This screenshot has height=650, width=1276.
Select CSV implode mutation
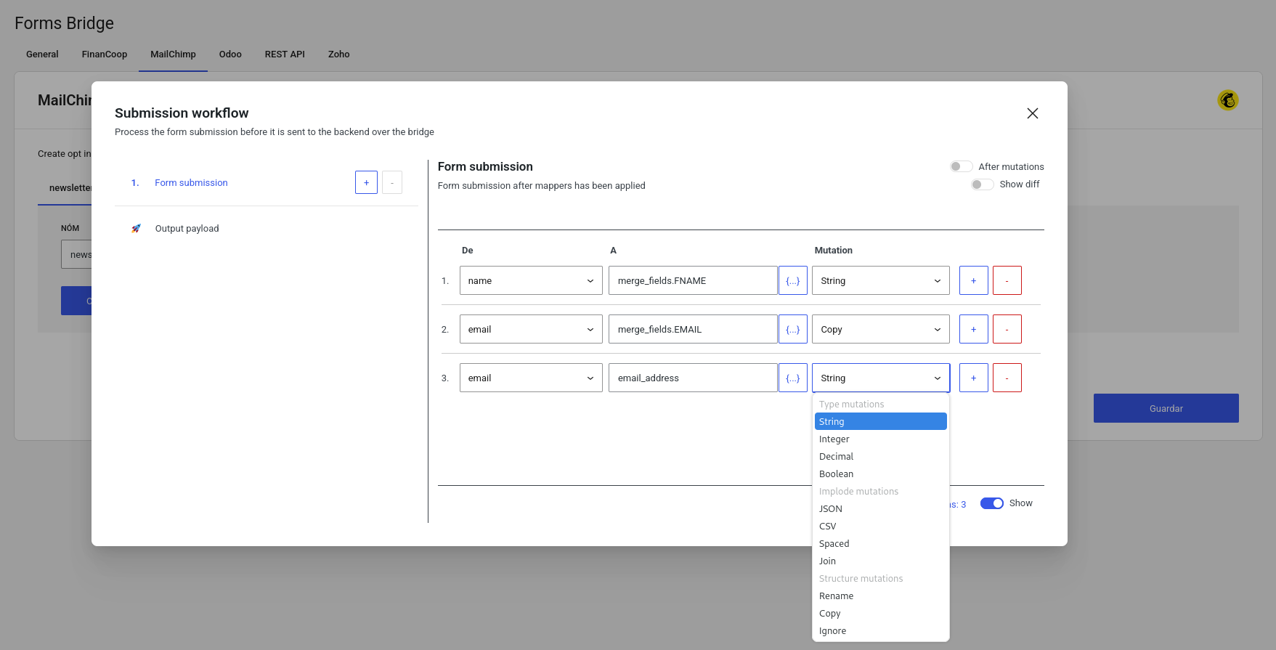tap(880, 526)
